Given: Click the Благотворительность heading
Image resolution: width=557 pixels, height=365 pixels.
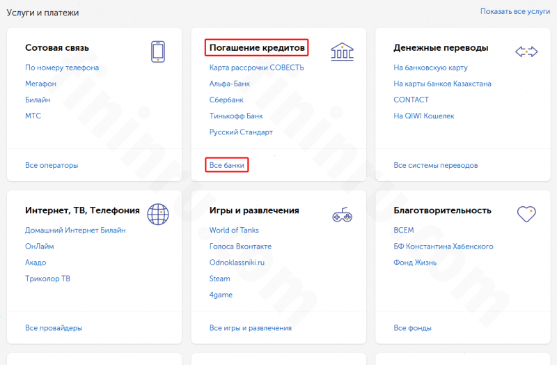Looking at the screenshot, I should pyautogui.click(x=442, y=210).
